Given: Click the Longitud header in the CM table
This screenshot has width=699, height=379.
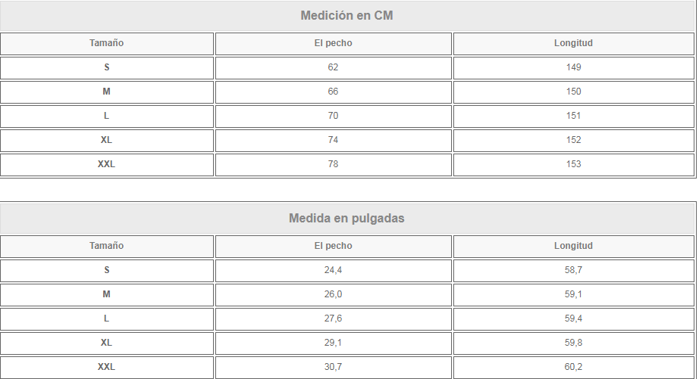Looking at the screenshot, I should [573, 43].
